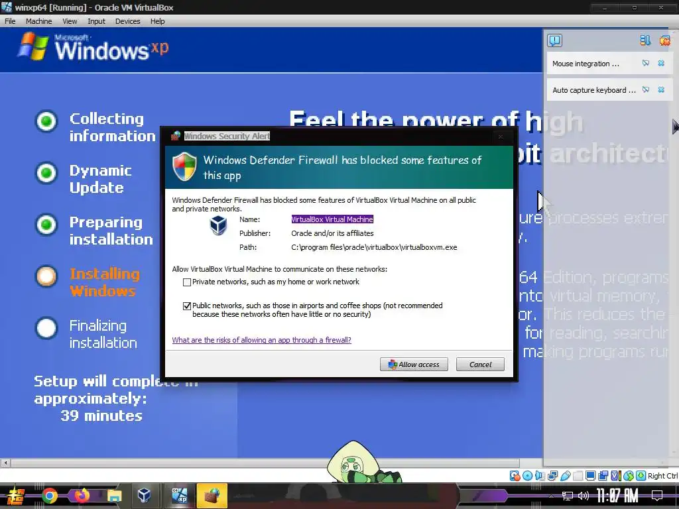
Task: Click the Windows Security Alert title bar icon
Action: [175, 136]
